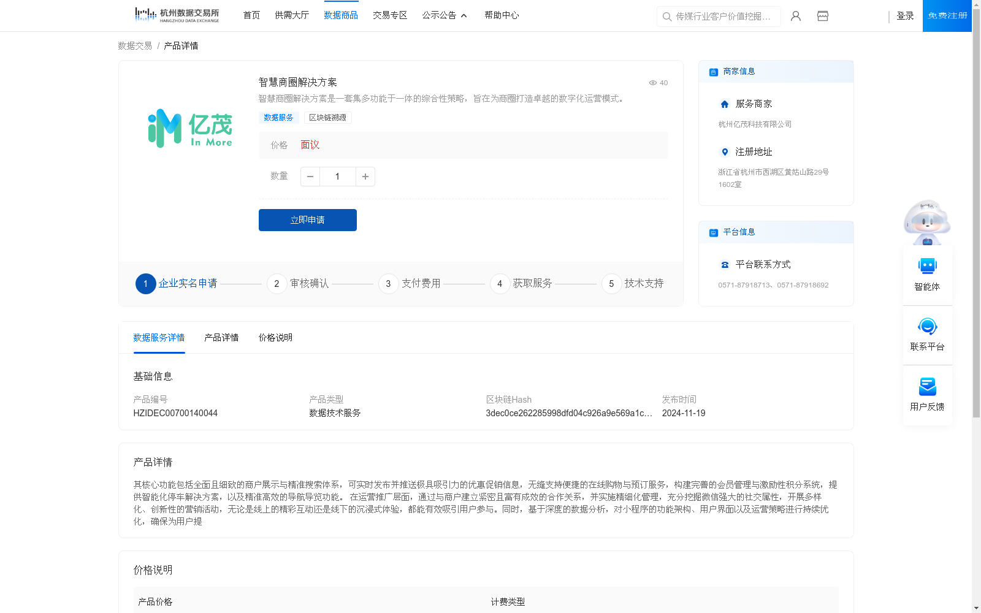The width and height of the screenshot is (981, 613).
Task: Click the 平台信息 panel icon
Action: (x=714, y=233)
